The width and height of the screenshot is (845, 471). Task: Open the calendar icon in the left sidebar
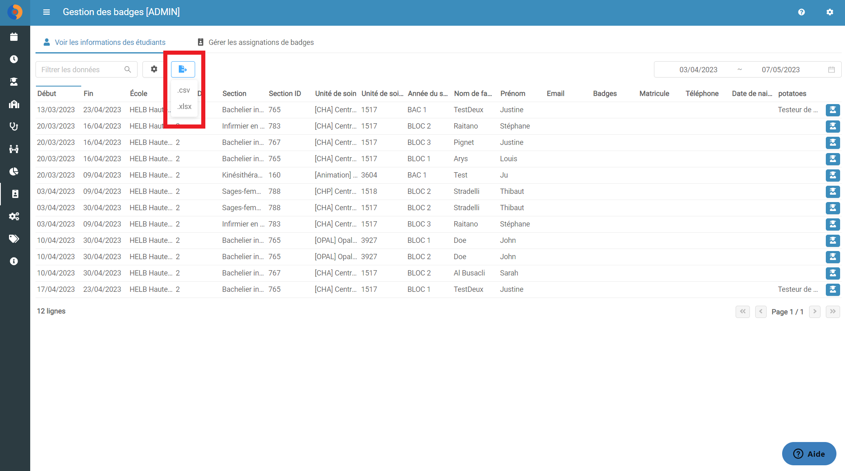coord(14,37)
